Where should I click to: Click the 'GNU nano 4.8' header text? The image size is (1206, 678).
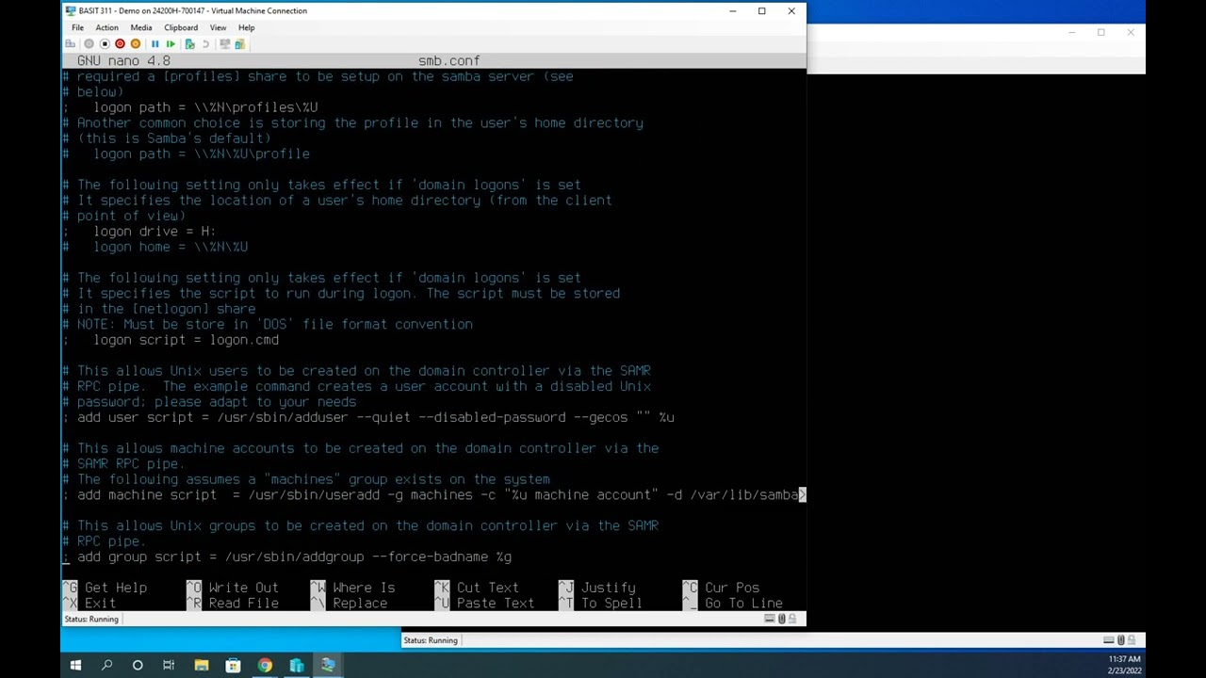pos(123,60)
